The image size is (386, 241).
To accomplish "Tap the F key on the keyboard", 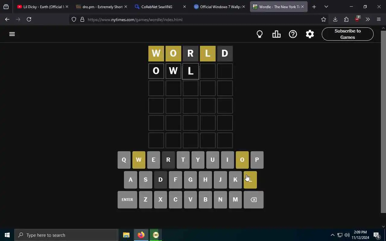I will coord(176,180).
